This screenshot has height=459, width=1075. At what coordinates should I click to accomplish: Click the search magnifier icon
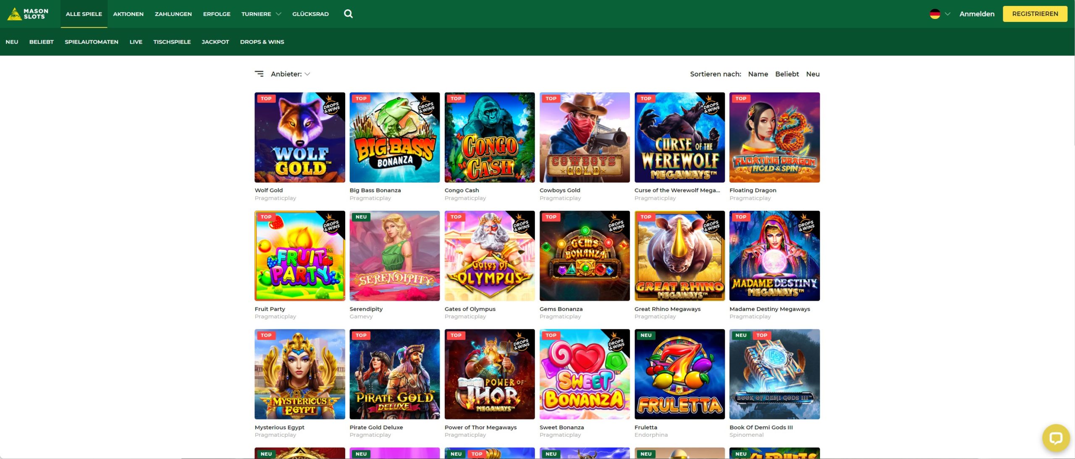point(348,14)
